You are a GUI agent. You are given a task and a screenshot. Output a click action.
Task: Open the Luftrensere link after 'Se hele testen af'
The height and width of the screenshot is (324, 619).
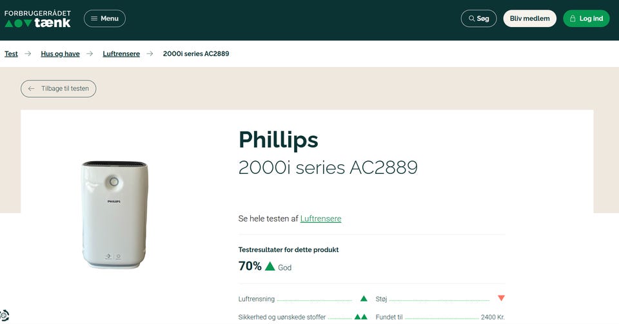pyautogui.click(x=320, y=219)
